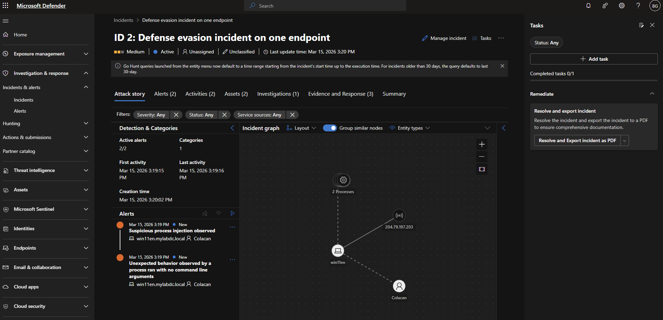
Task: Click the Search input field
Action: 325,6
